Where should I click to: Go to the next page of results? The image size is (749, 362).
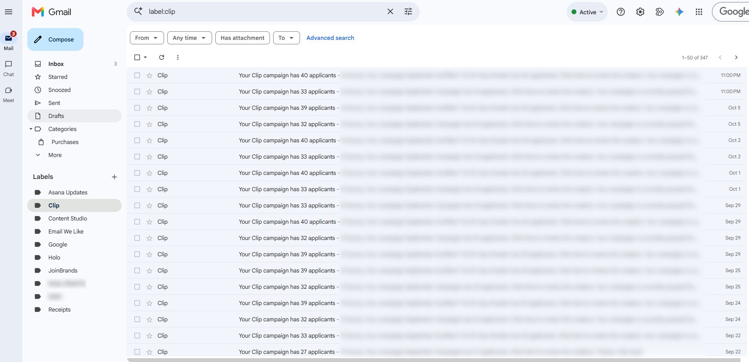(736, 57)
